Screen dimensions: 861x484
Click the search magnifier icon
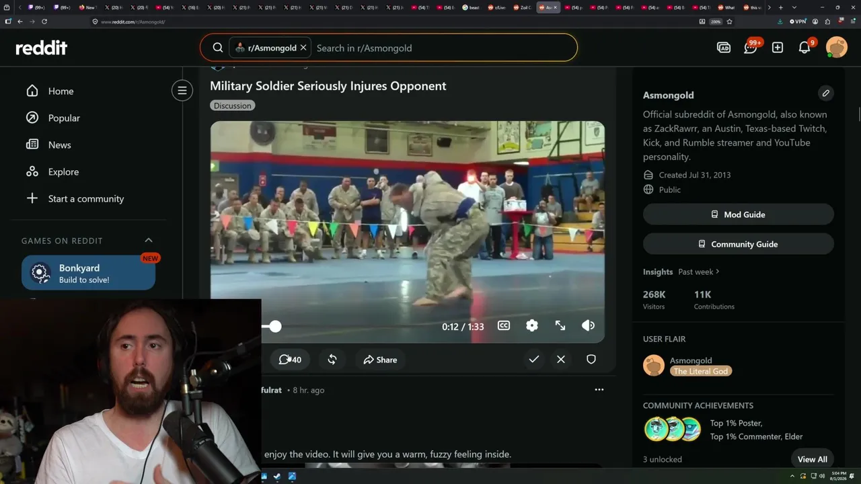[218, 48]
